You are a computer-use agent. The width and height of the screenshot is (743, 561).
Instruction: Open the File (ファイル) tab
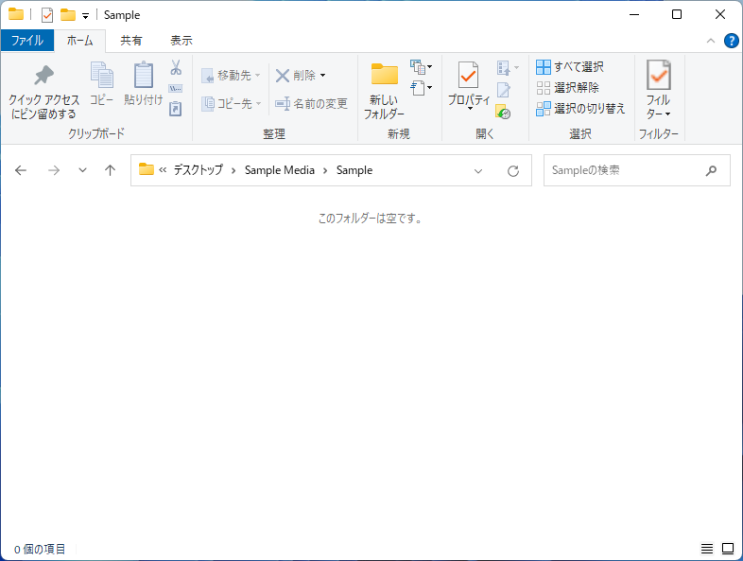coord(27,41)
